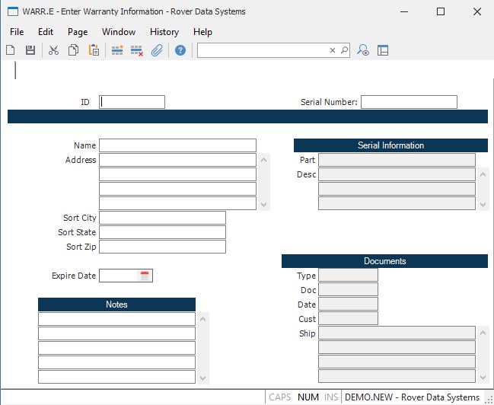Open Help with the question mark icon

[180, 50]
